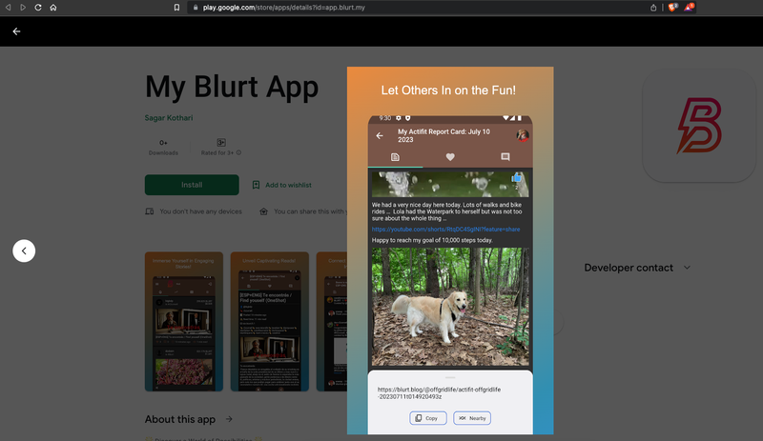Close screenshot viewer with back arrow
763x441 pixels.
(16, 31)
